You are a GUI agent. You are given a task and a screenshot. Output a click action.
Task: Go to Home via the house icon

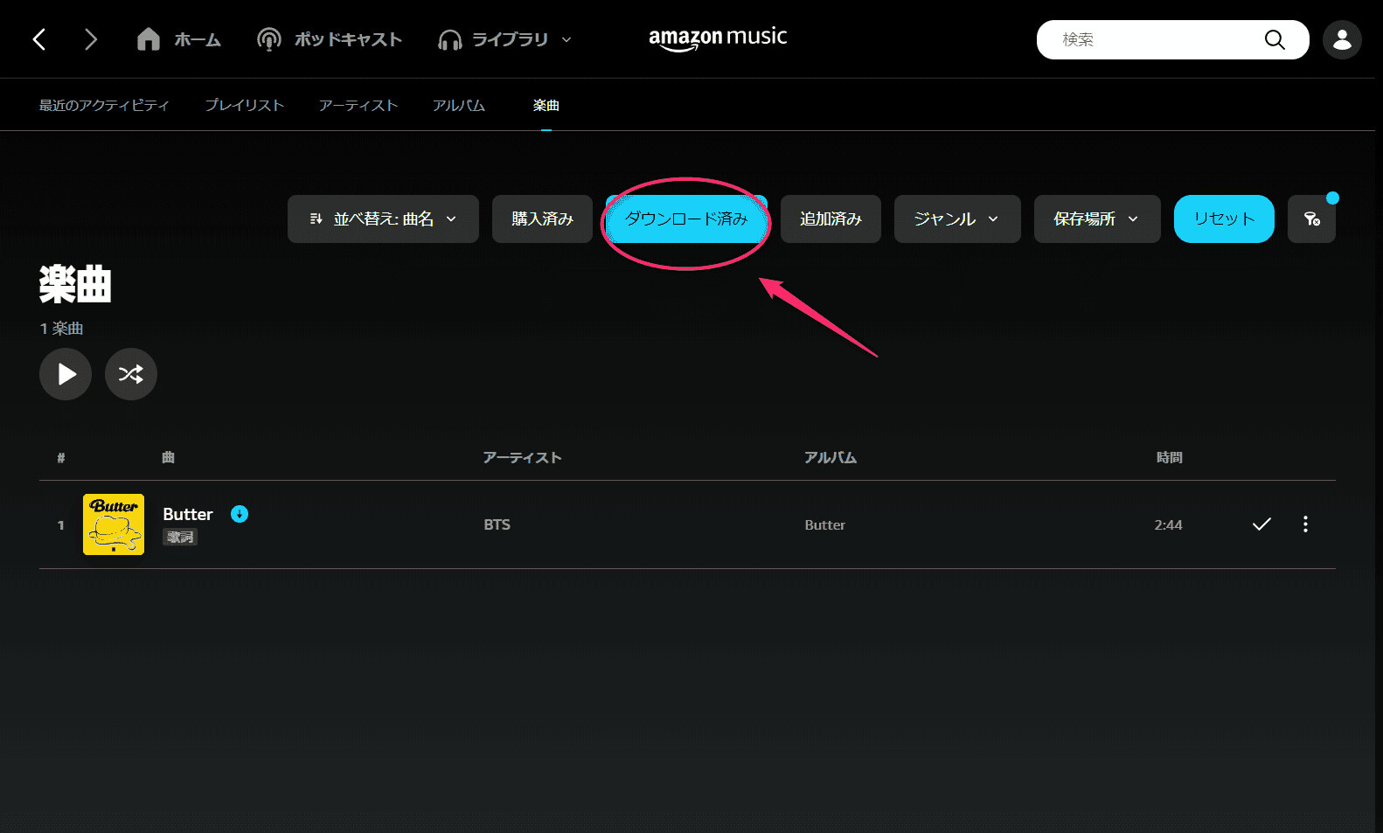pyautogui.click(x=149, y=39)
